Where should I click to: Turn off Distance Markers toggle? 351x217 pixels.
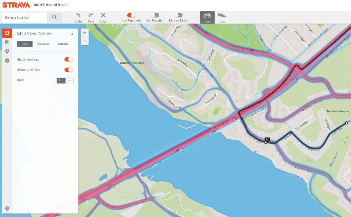pyautogui.click(x=69, y=70)
